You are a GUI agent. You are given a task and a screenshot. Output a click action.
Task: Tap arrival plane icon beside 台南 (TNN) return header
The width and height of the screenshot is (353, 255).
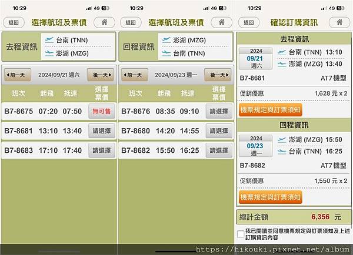pos(166,53)
